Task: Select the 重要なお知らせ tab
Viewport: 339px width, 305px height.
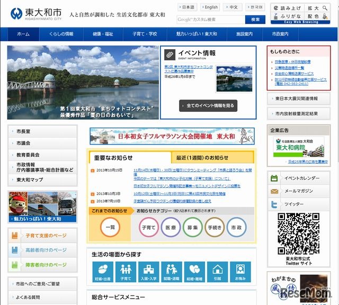Action: (130, 158)
